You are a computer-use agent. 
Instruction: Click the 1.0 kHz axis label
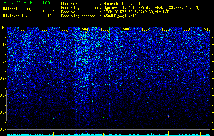click(x=3, y=61)
